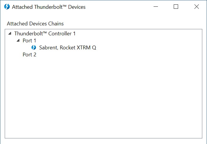Viewport: 207px width, 144px height.
Task: Click the word Chains in the panel heading
Action: point(56,24)
